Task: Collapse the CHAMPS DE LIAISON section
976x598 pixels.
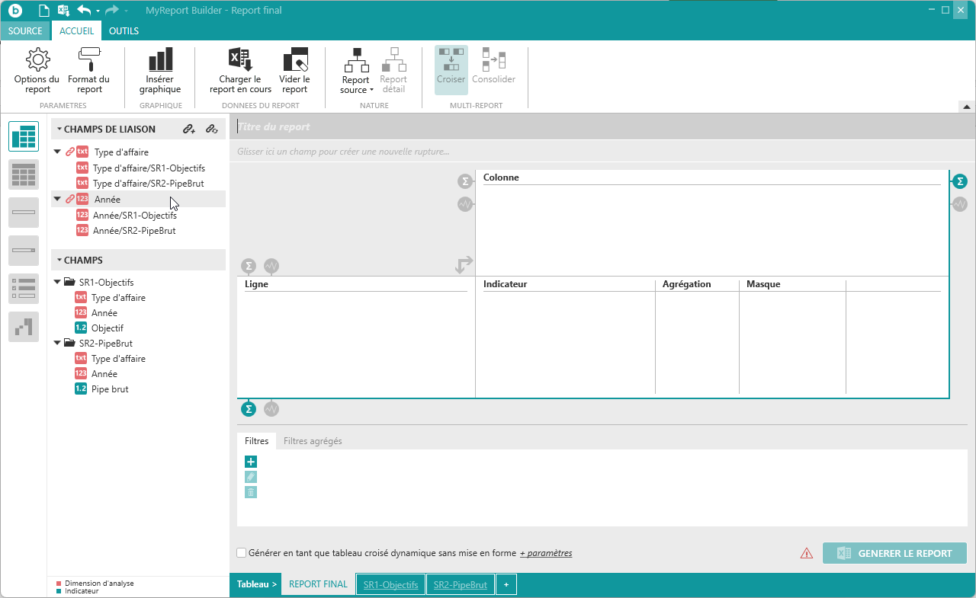Action: (59, 130)
